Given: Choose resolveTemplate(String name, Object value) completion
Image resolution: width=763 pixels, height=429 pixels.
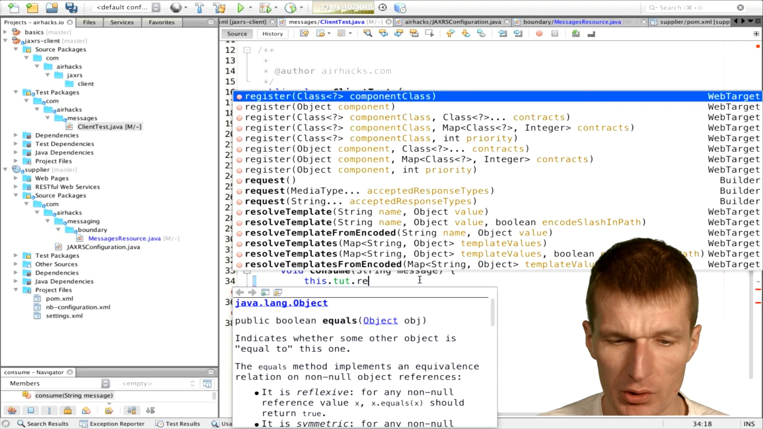Looking at the screenshot, I should click(x=498, y=212).
